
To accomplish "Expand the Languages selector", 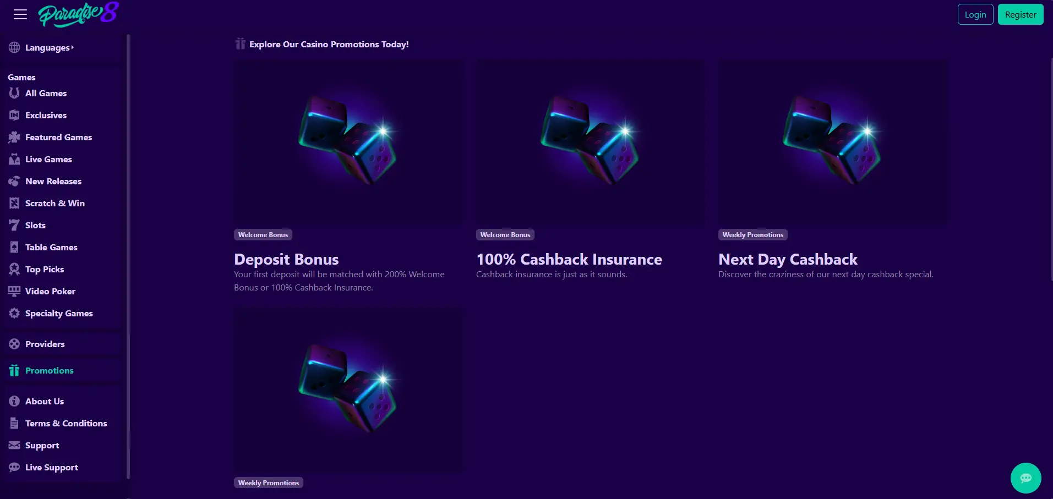I will coord(48,48).
